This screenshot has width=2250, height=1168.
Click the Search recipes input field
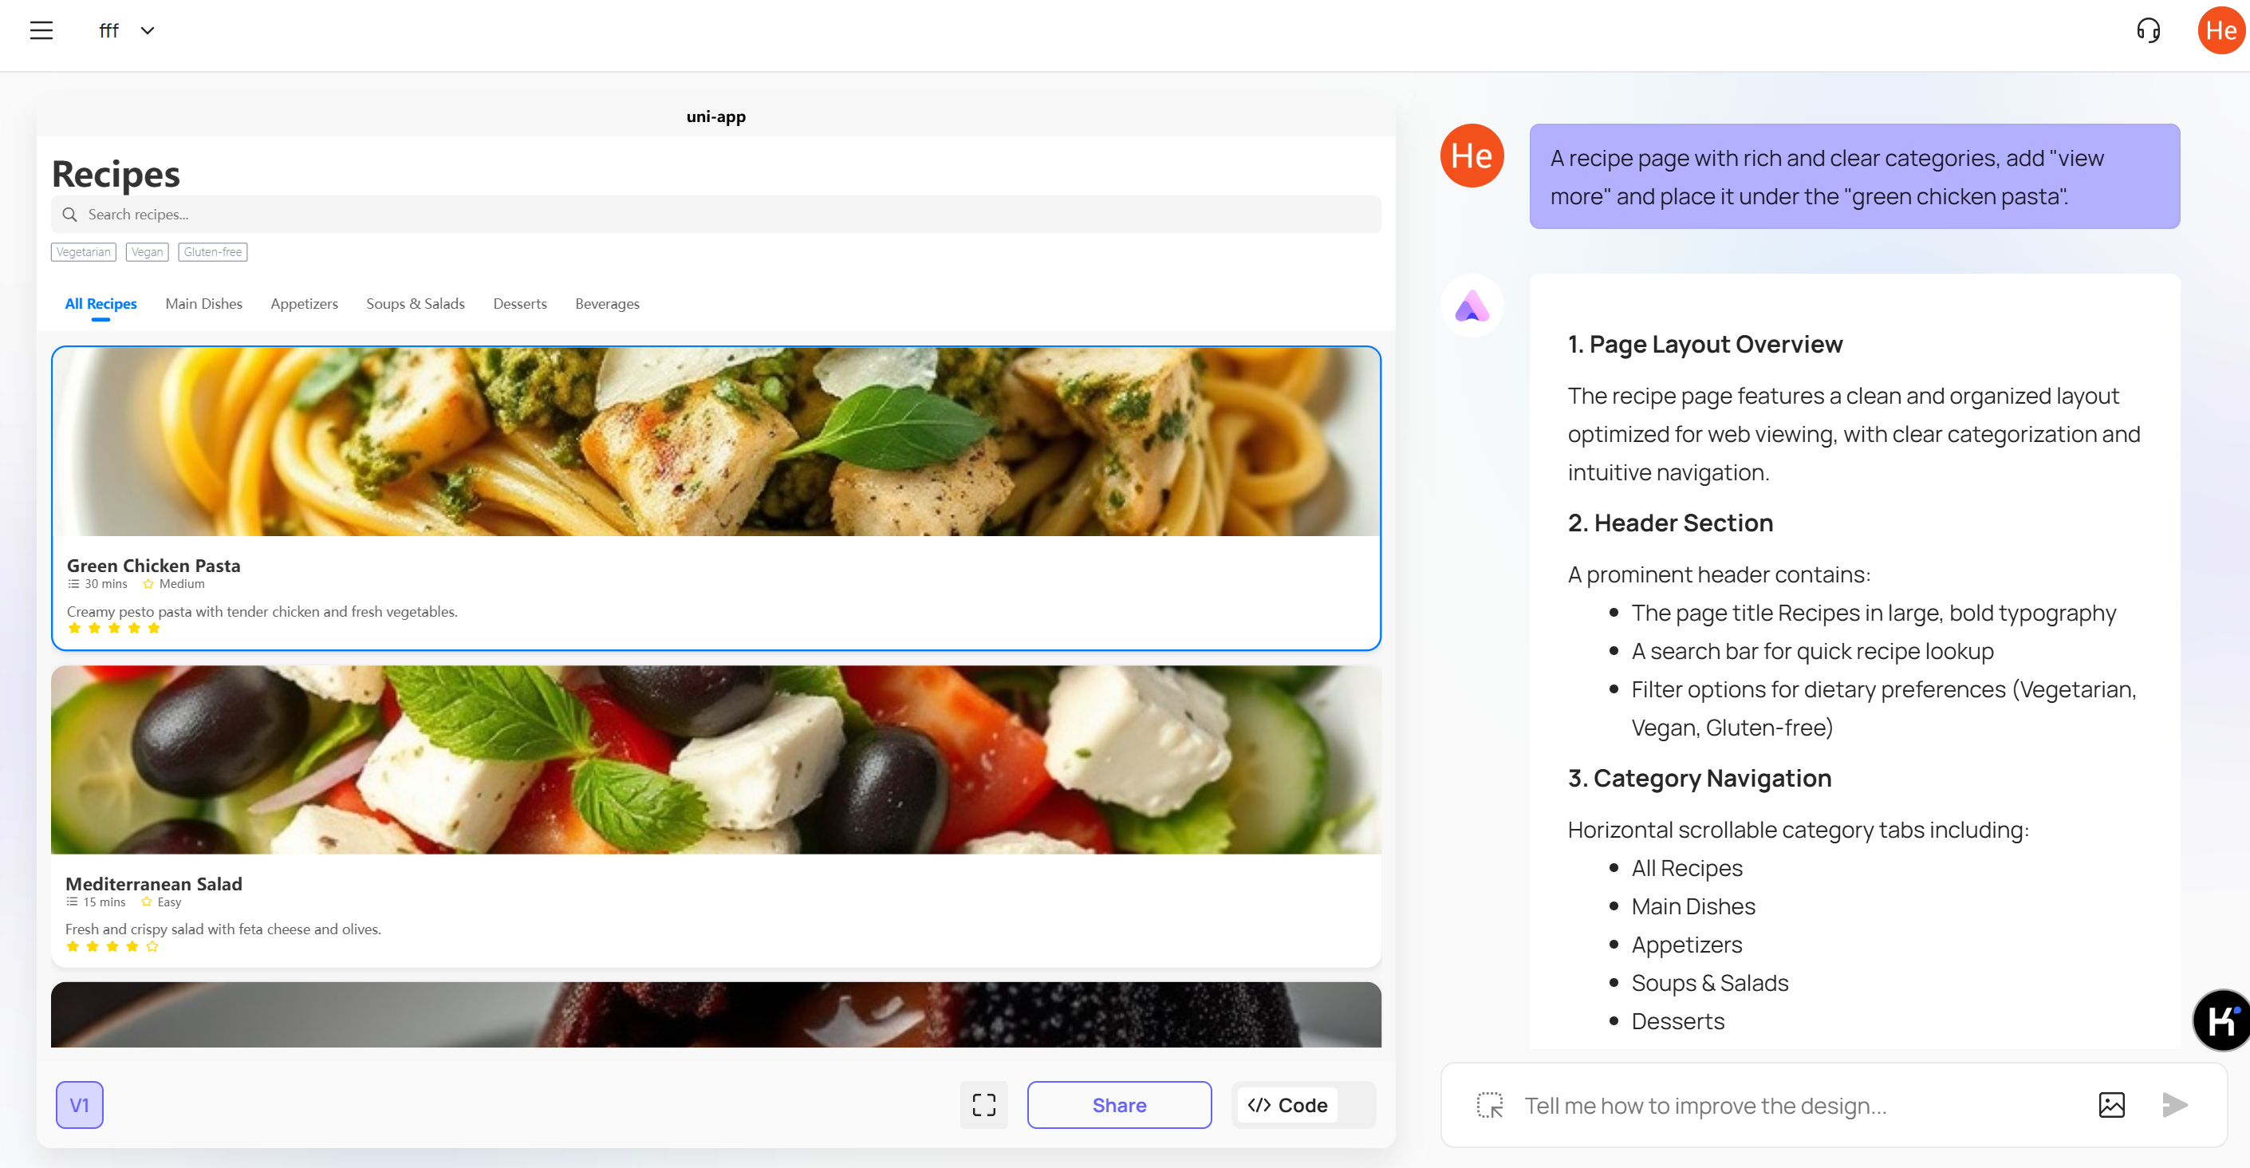[x=716, y=214]
